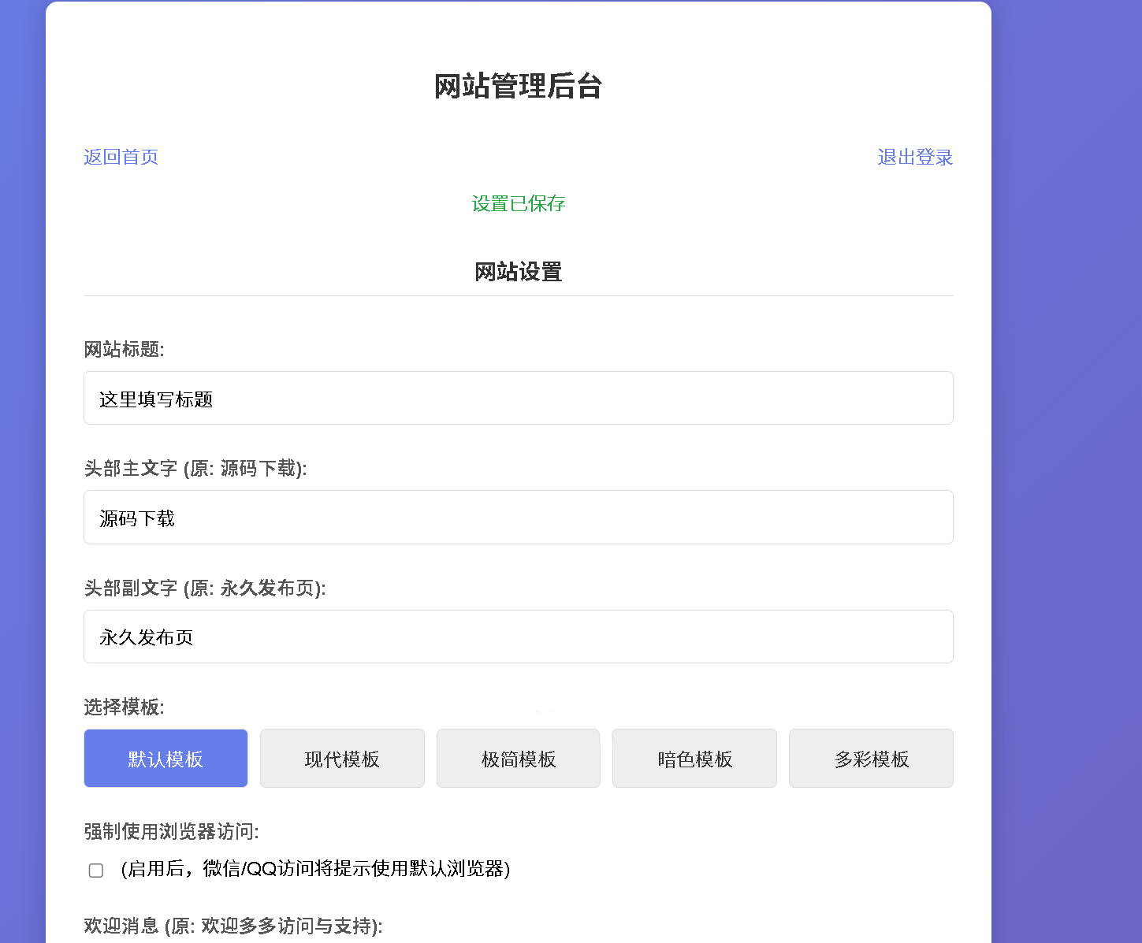Click the 欢迎消息 field label
Image resolution: width=1142 pixels, height=943 pixels.
[x=232, y=926]
